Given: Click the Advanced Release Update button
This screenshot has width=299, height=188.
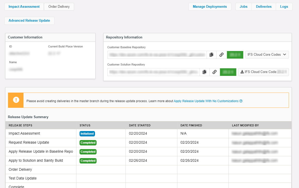Looking at the screenshot, I should tap(29, 21).
